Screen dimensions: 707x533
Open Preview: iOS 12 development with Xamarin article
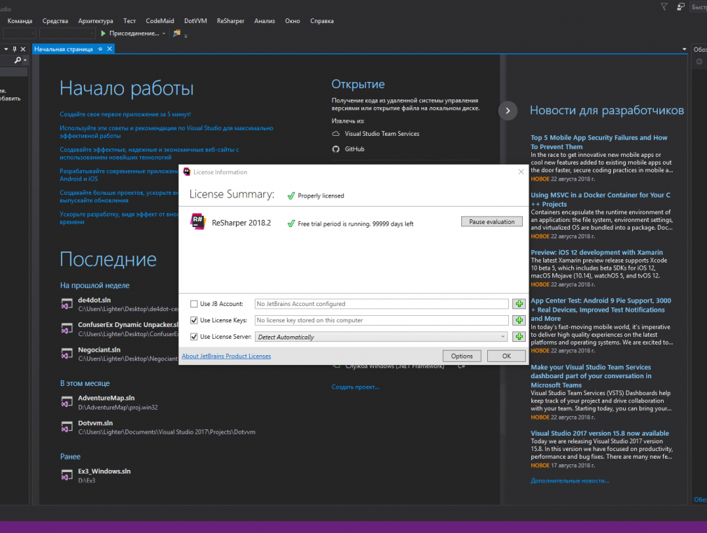point(596,253)
